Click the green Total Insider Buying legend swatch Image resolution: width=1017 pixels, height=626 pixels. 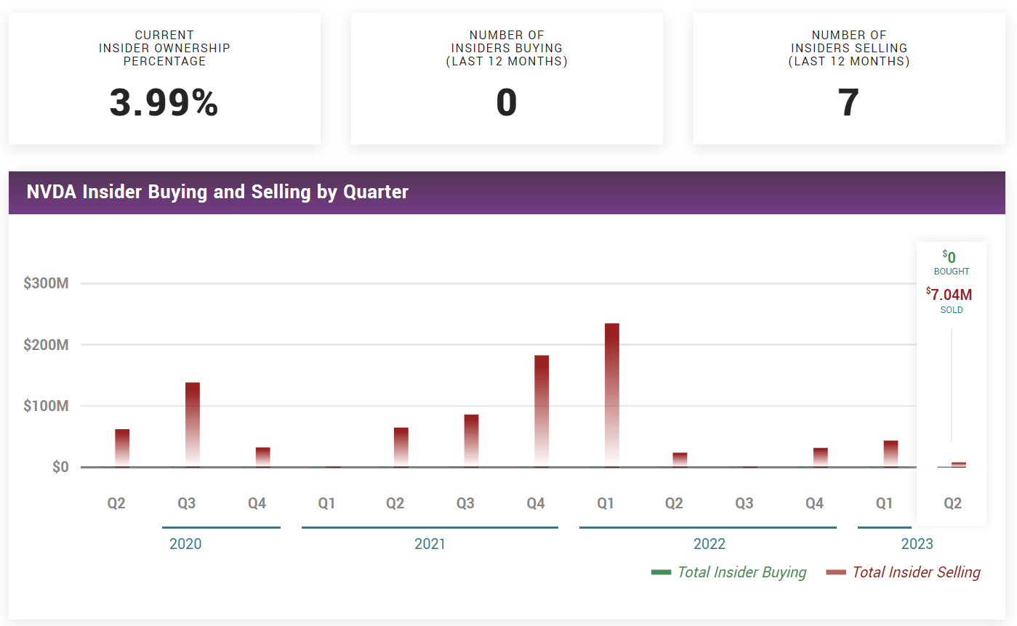point(661,572)
